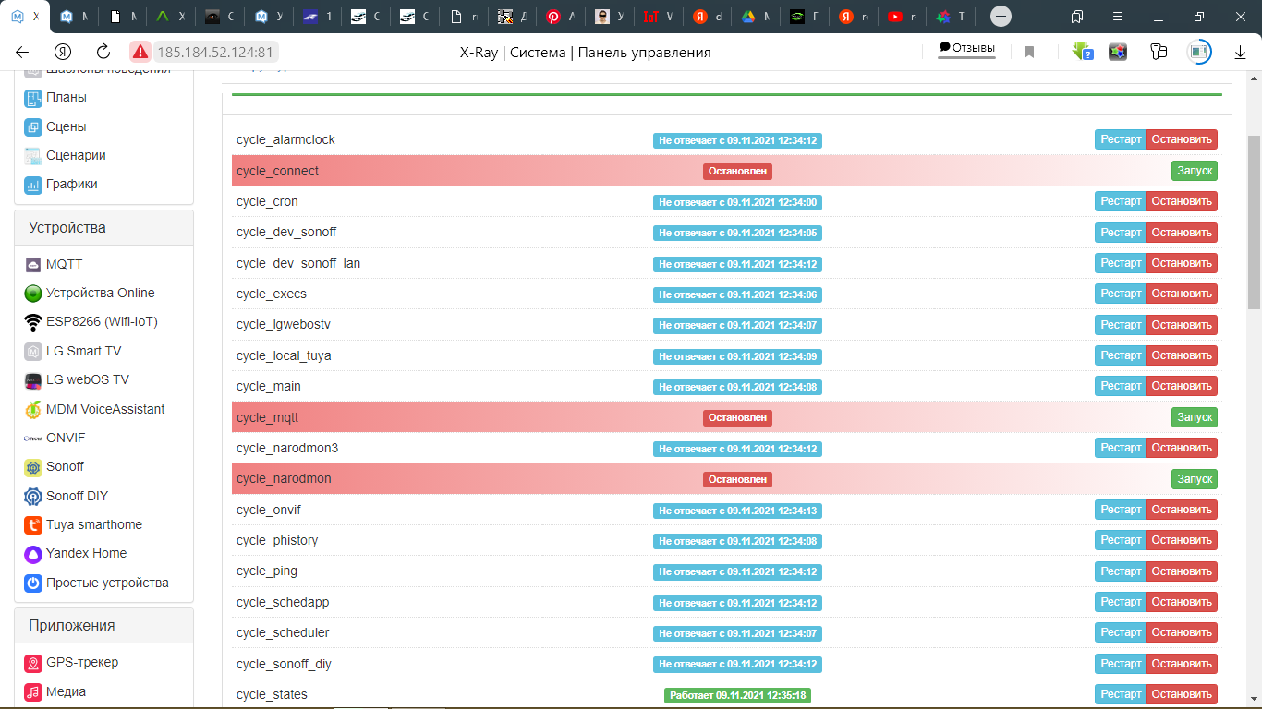
Task: Click the Медиа music icon
Action: tap(32, 691)
